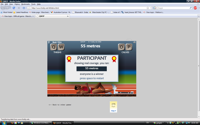Click the left red ribbon medal

click(x=69, y=59)
